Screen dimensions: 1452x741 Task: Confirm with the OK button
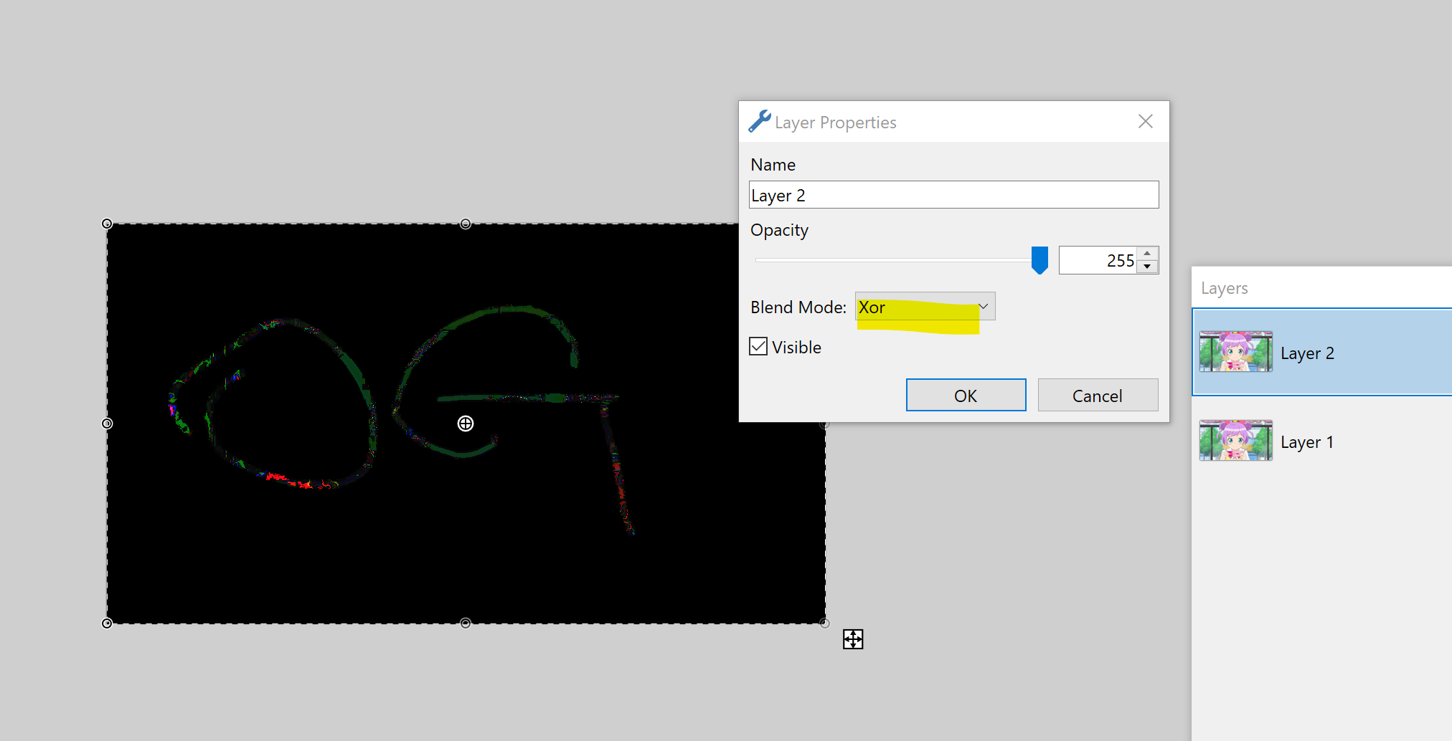pos(966,395)
